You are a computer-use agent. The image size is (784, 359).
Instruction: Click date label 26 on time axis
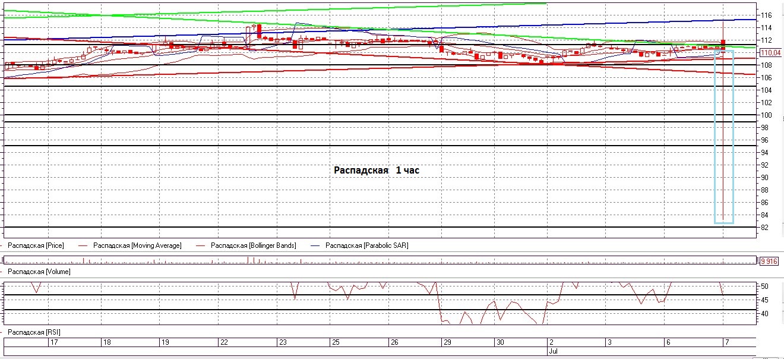click(x=394, y=342)
